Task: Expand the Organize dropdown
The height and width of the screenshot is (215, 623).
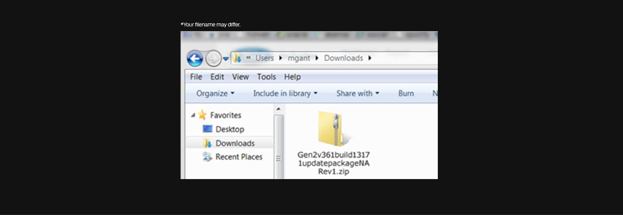Action: coord(215,93)
